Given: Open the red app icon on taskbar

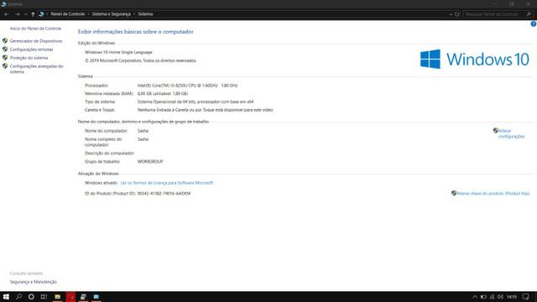Looking at the screenshot, I should (70, 297).
